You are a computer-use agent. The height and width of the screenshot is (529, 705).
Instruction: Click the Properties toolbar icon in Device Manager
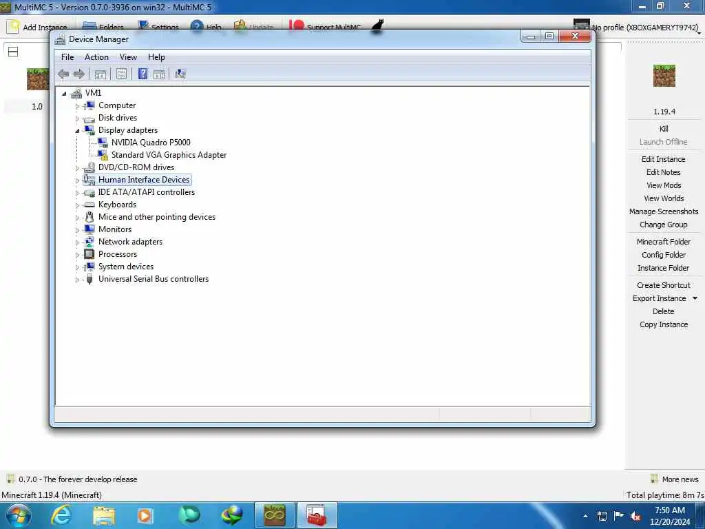tap(121, 74)
